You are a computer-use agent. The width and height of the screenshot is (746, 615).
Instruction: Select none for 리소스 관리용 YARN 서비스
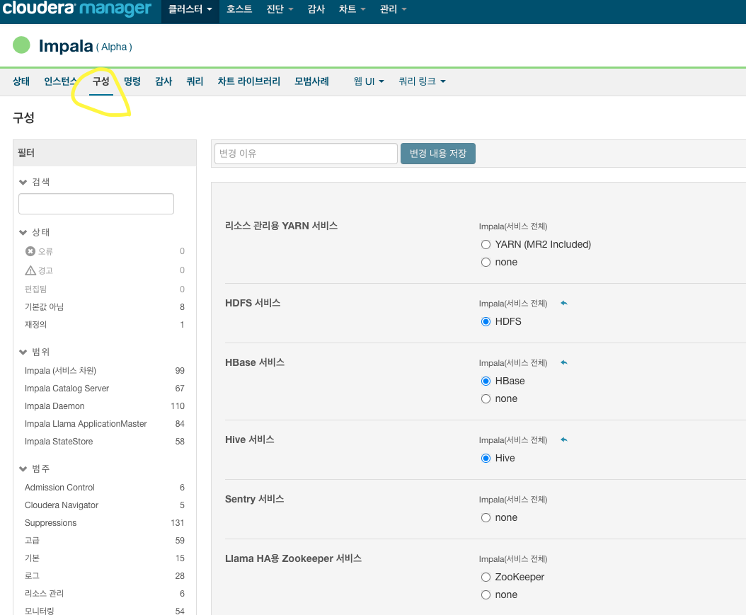(x=486, y=262)
